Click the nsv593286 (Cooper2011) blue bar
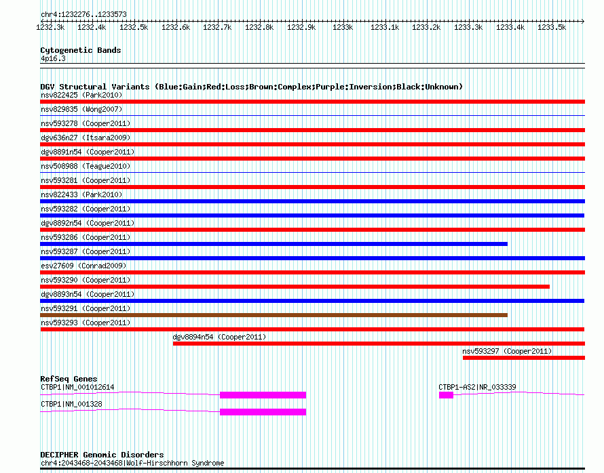604x473 pixels. pos(274,244)
